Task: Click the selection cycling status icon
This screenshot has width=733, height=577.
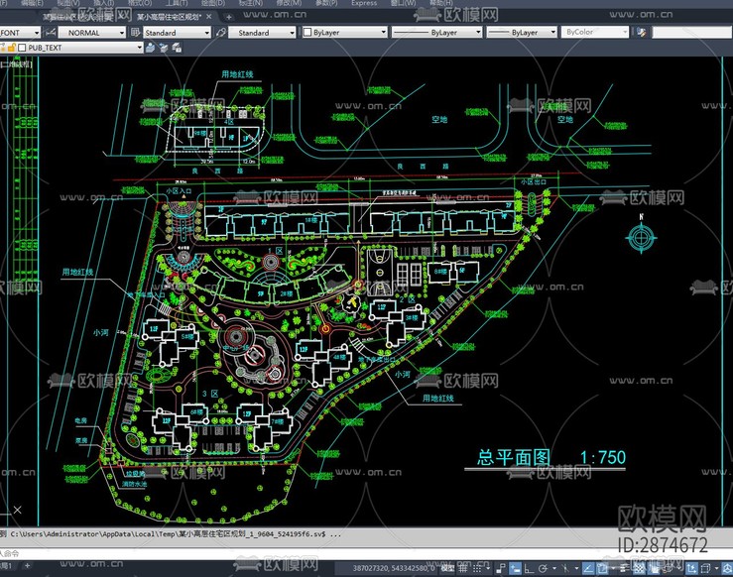Action: click(x=655, y=568)
